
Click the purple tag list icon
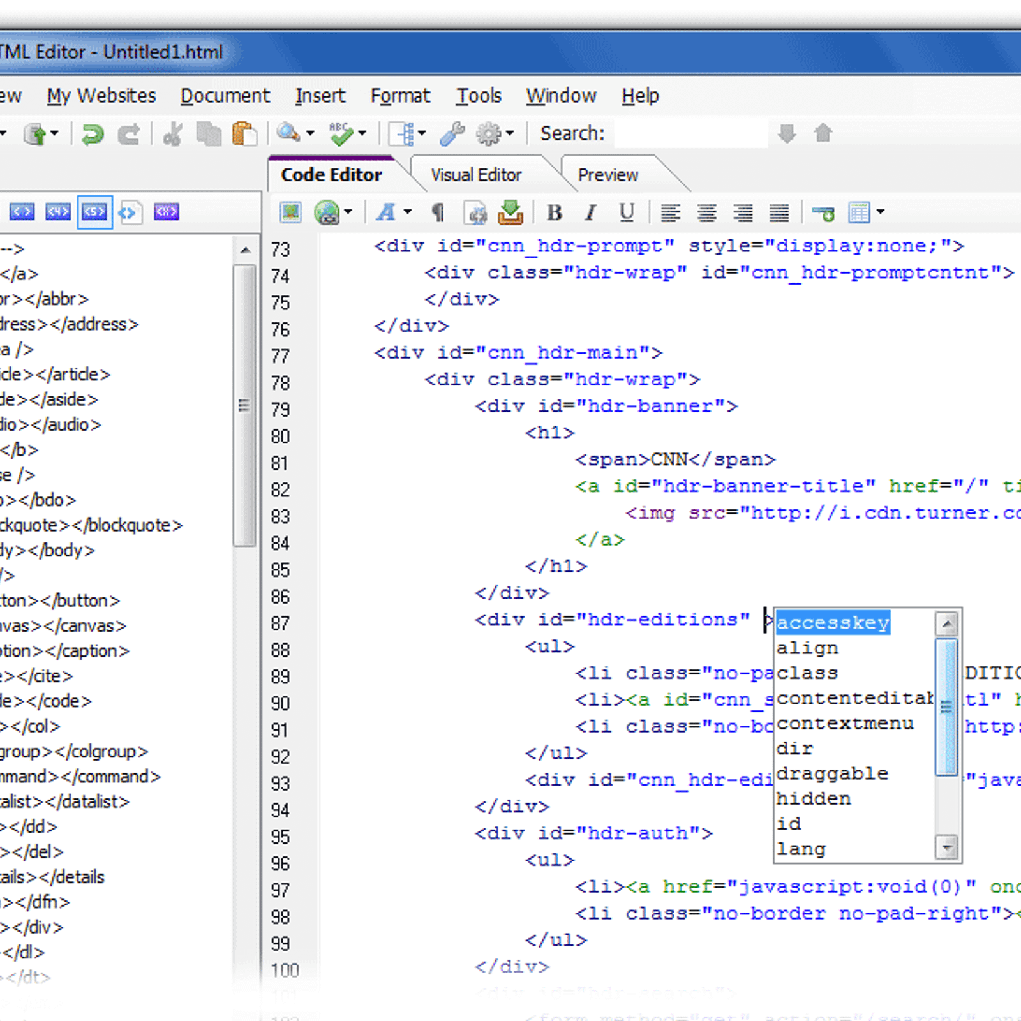point(166,212)
